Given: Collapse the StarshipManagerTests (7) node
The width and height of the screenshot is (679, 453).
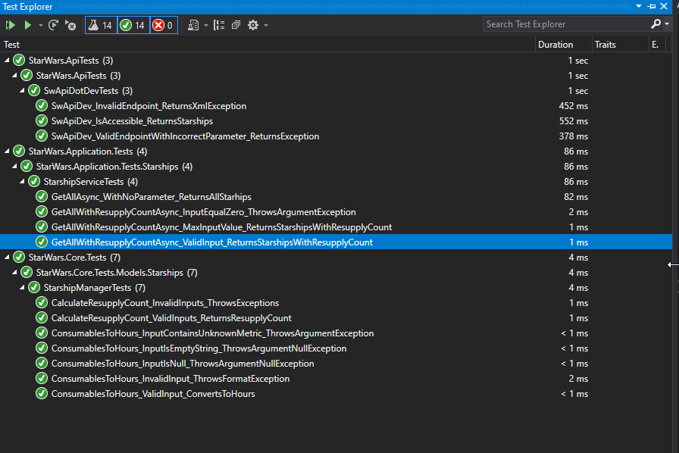Looking at the screenshot, I should (x=22, y=288).
